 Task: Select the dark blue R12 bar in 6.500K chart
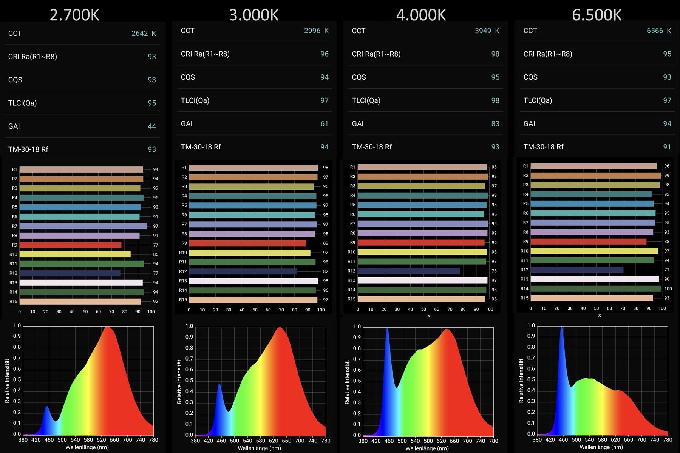(576, 270)
